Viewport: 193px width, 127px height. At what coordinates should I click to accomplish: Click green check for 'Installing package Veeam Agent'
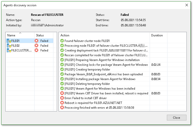pos(62,79)
